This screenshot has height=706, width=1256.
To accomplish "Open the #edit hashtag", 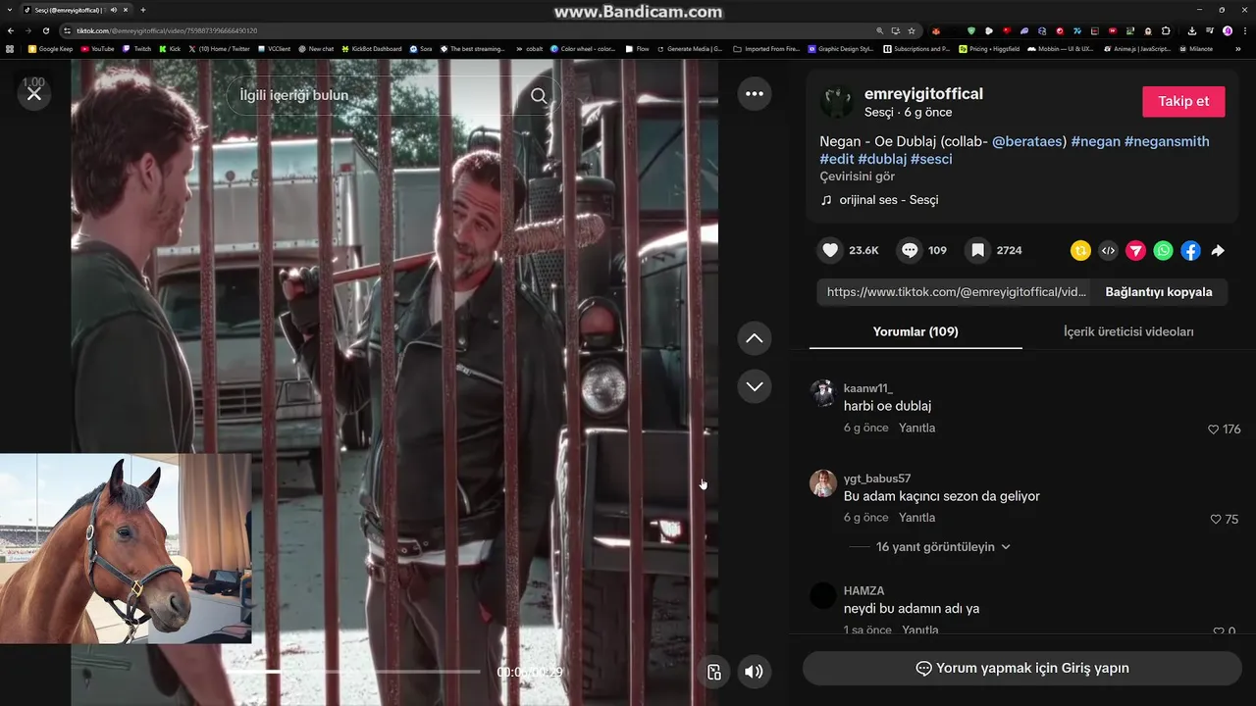I will tap(837, 159).
